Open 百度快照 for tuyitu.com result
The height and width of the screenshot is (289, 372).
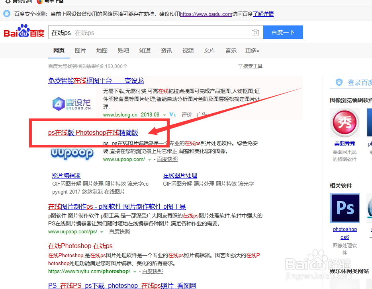pyautogui.click(x=153, y=271)
